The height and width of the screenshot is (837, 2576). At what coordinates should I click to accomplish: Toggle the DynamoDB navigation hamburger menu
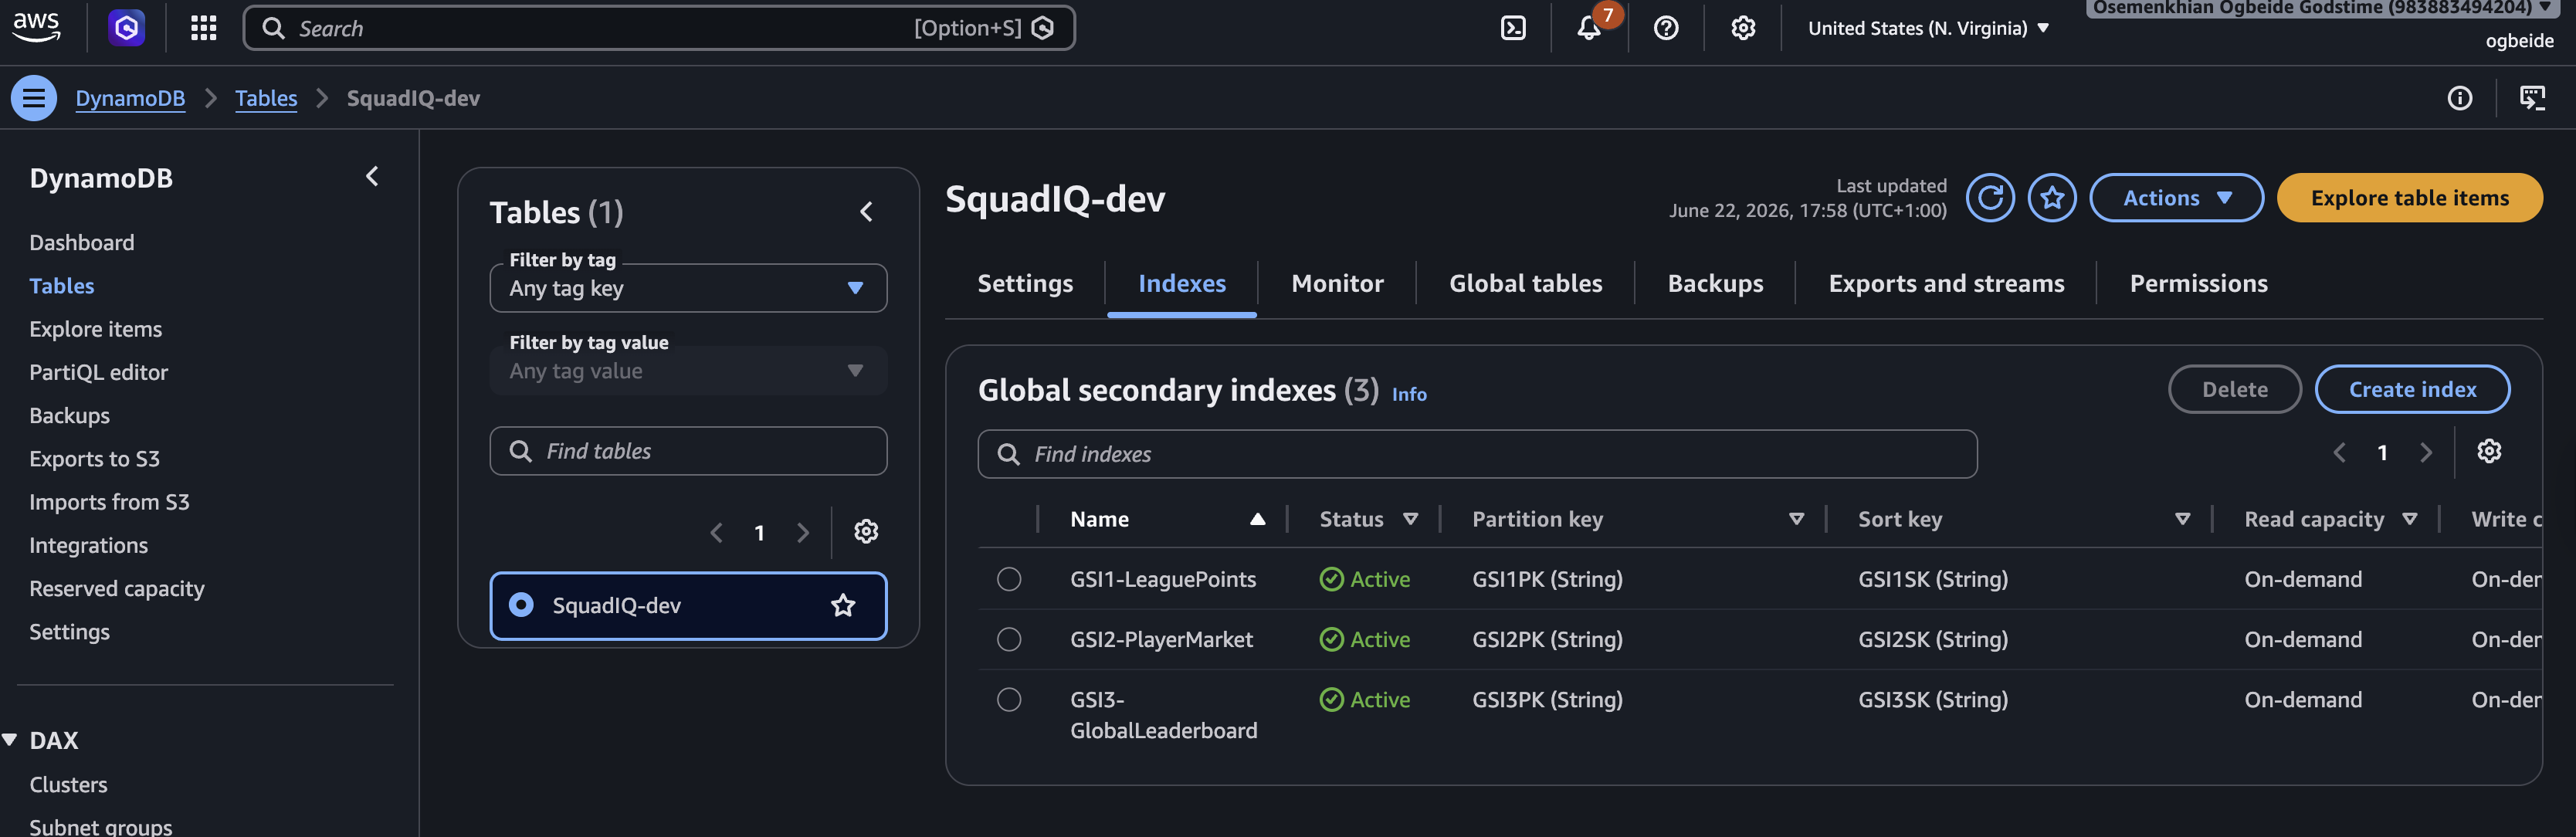point(34,98)
